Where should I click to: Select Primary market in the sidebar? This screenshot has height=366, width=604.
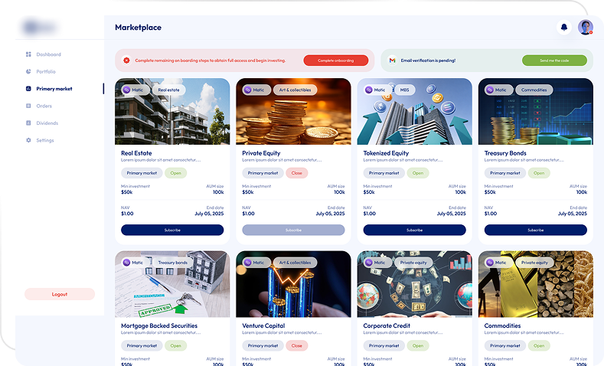click(54, 89)
